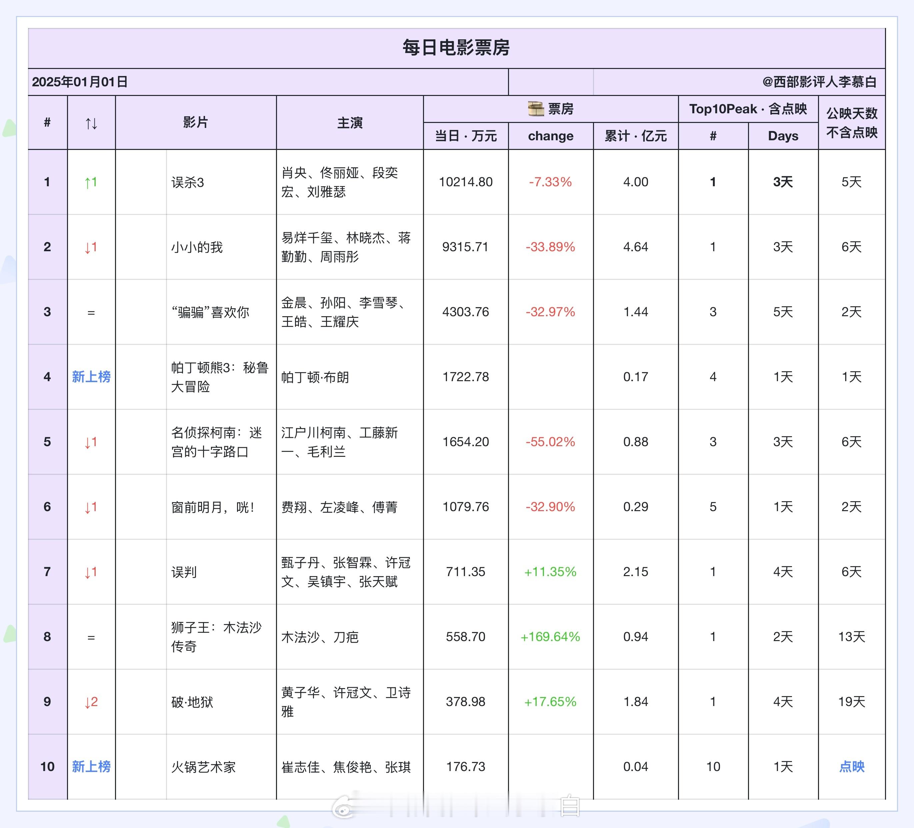The height and width of the screenshot is (828, 914).
Task: Click the movie title 窗前明月，咣！
Action: pos(213,507)
